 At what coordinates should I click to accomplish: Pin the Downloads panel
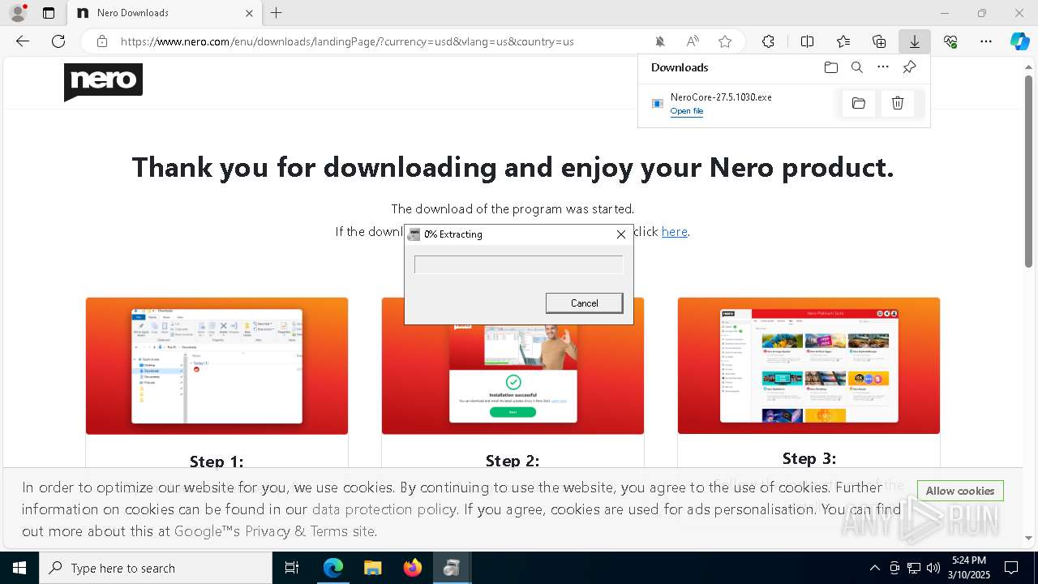pyautogui.click(x=909, y=67)
